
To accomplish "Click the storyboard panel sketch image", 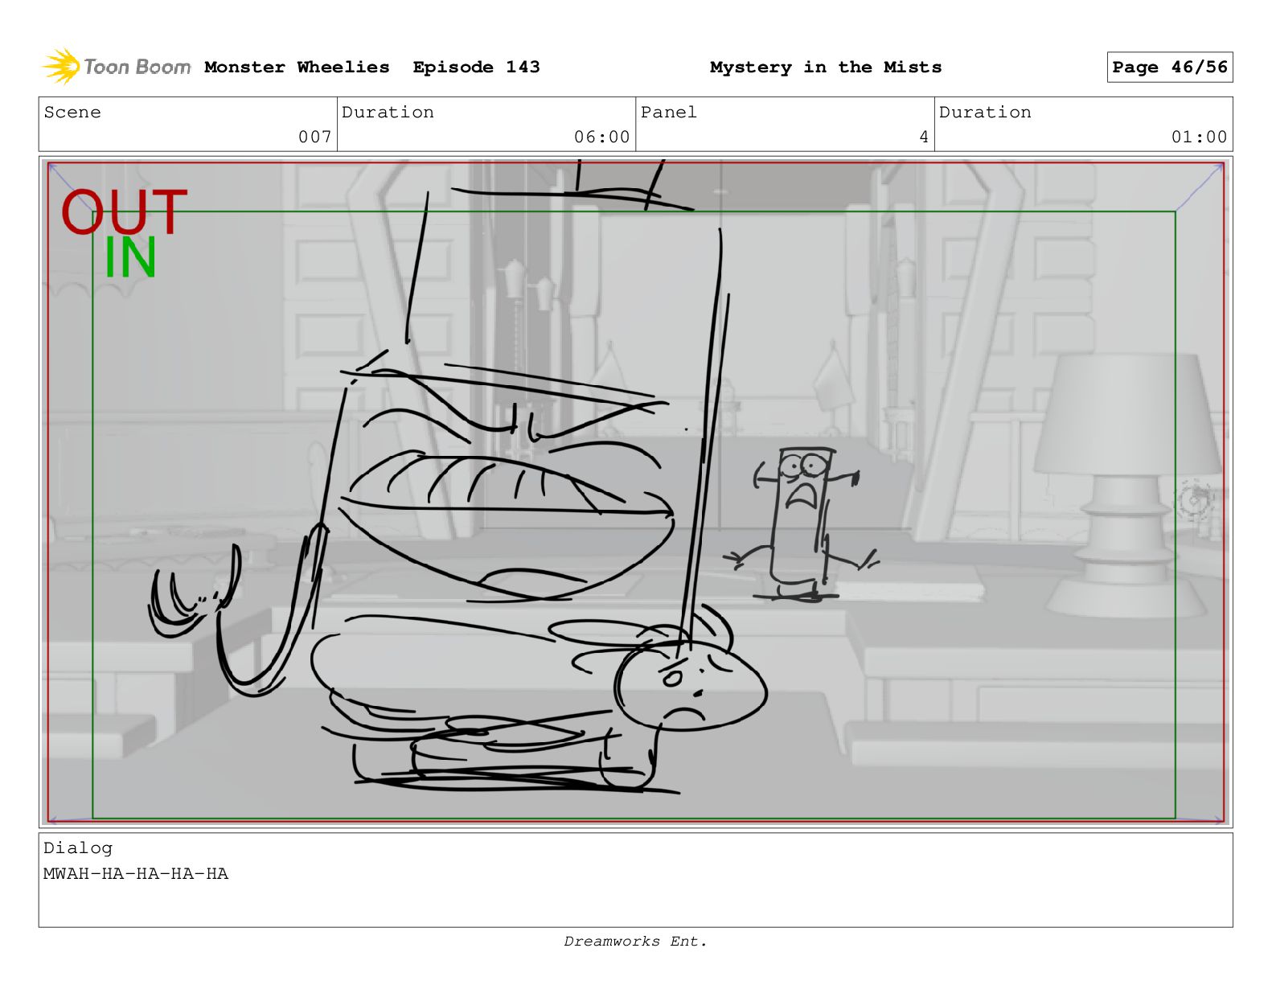I will pos(635,492).
